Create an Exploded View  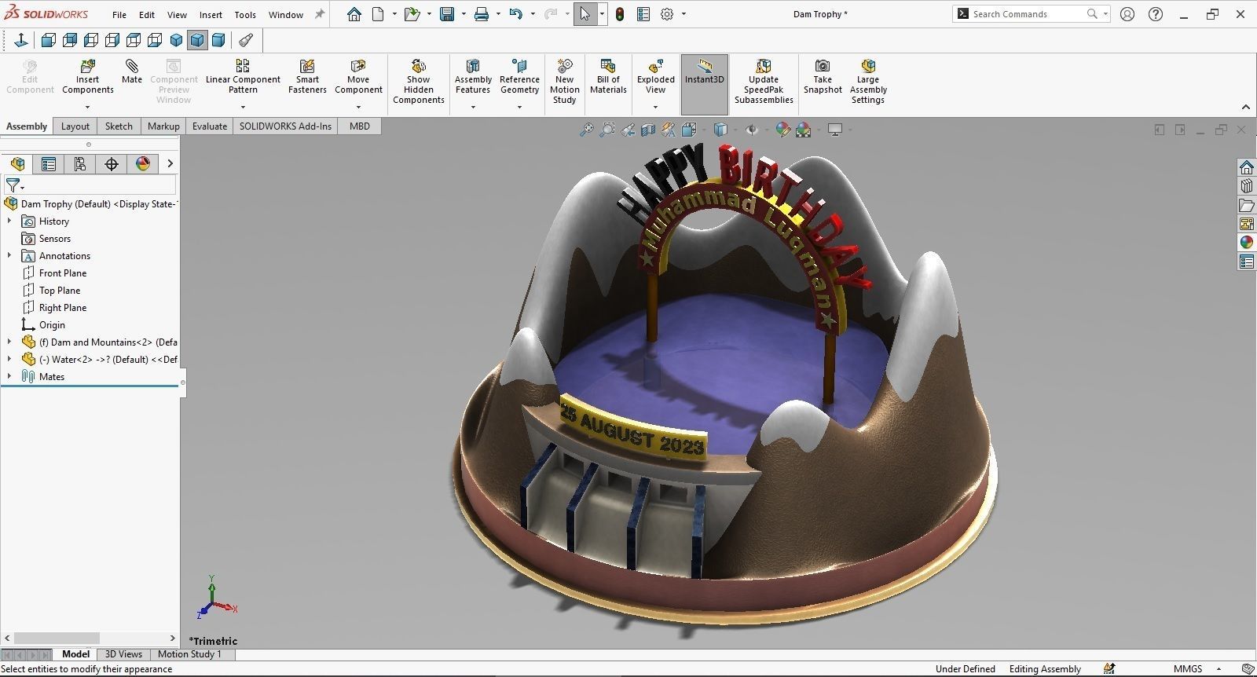656,75
